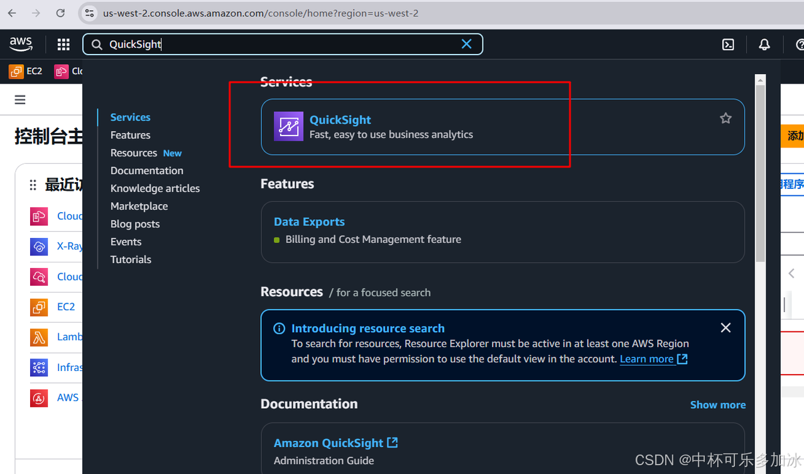The image size is (804, 474).
Task: Select Tutorials in the search categories
Action: 131,259
